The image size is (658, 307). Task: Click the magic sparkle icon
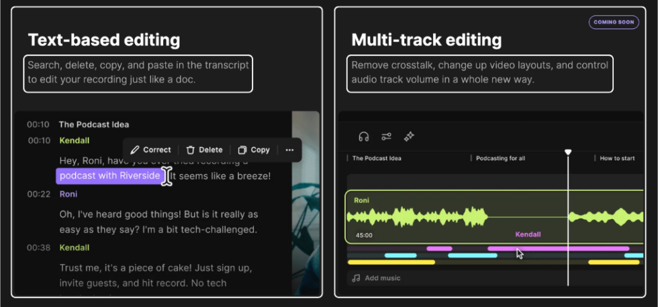pyautogui.click(x=409, y=136)
